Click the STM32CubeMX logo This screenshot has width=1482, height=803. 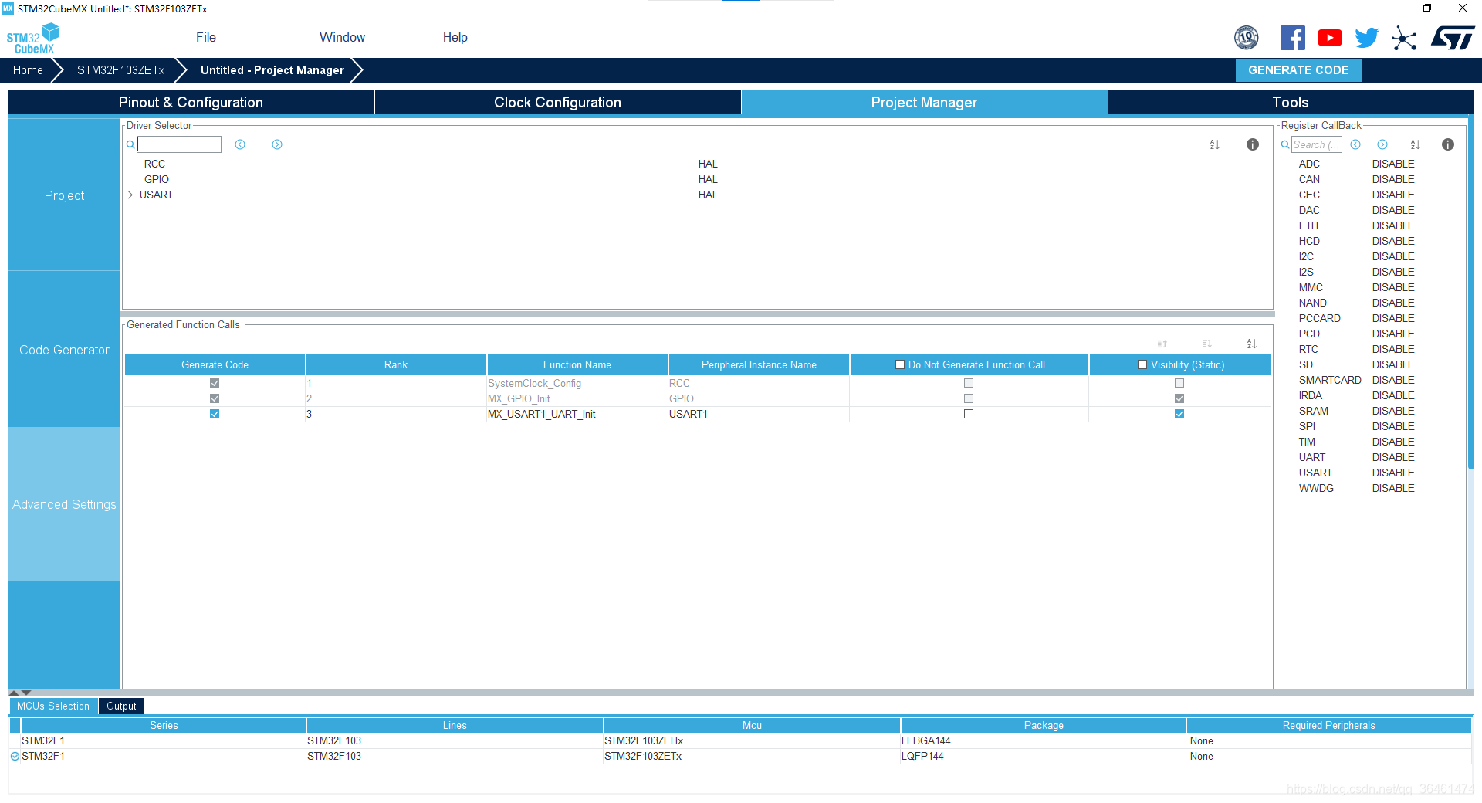32,39
